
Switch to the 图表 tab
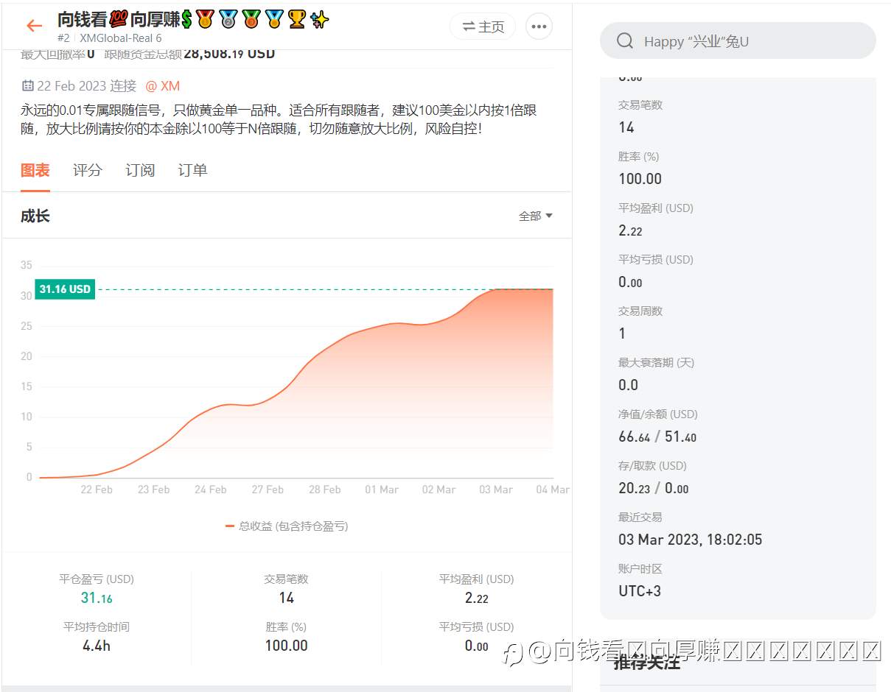pyautogui.click(x=35, y=170)
